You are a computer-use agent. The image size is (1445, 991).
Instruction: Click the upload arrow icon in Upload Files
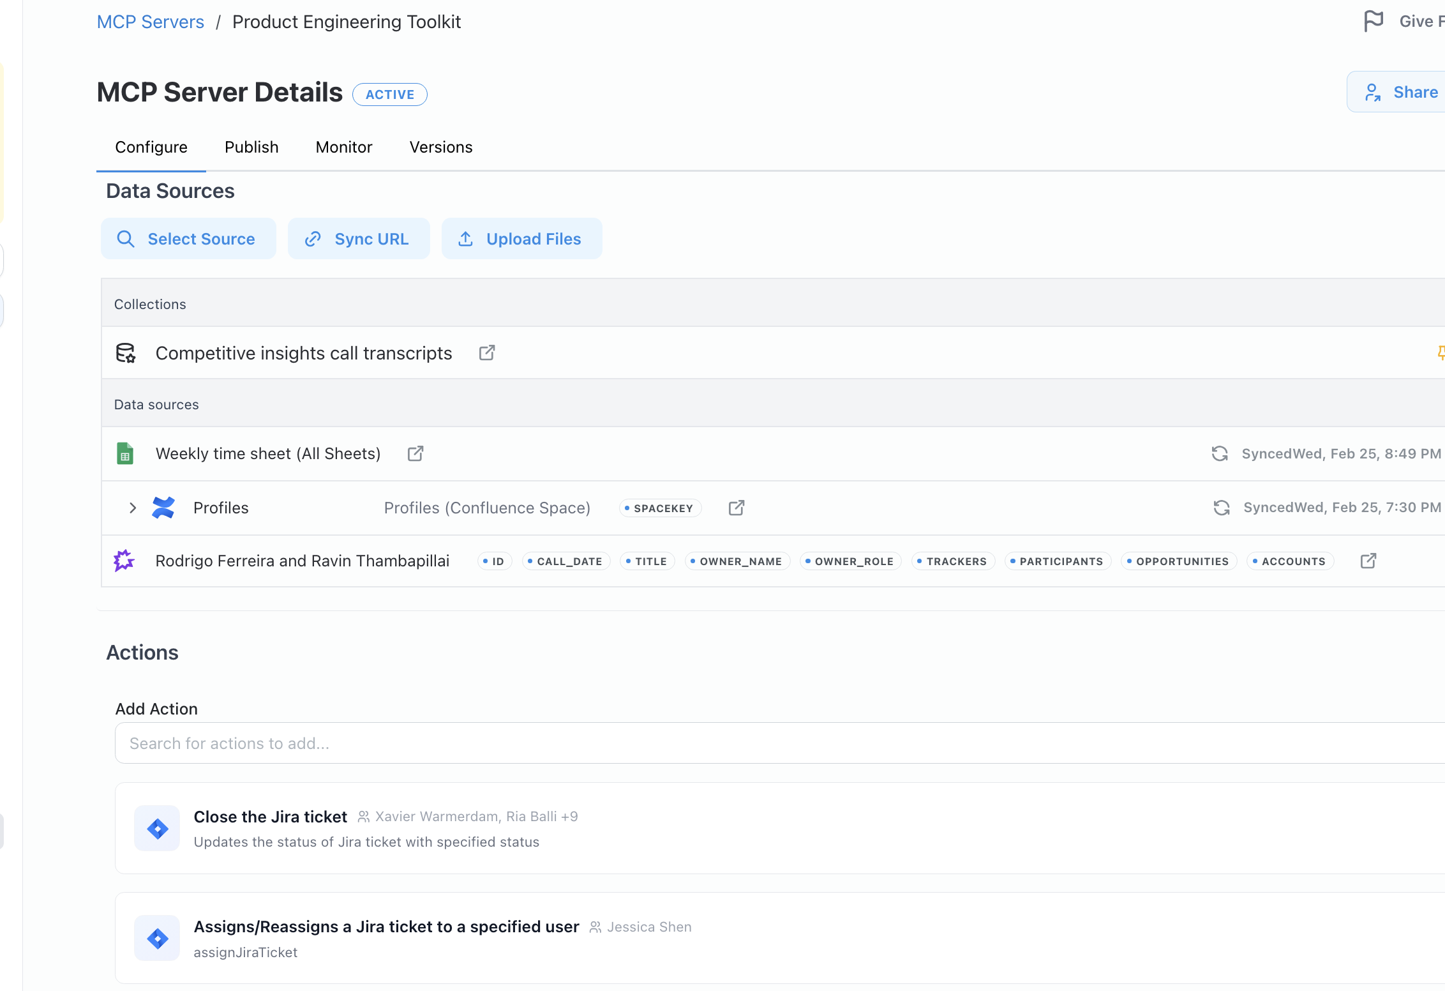466,239
